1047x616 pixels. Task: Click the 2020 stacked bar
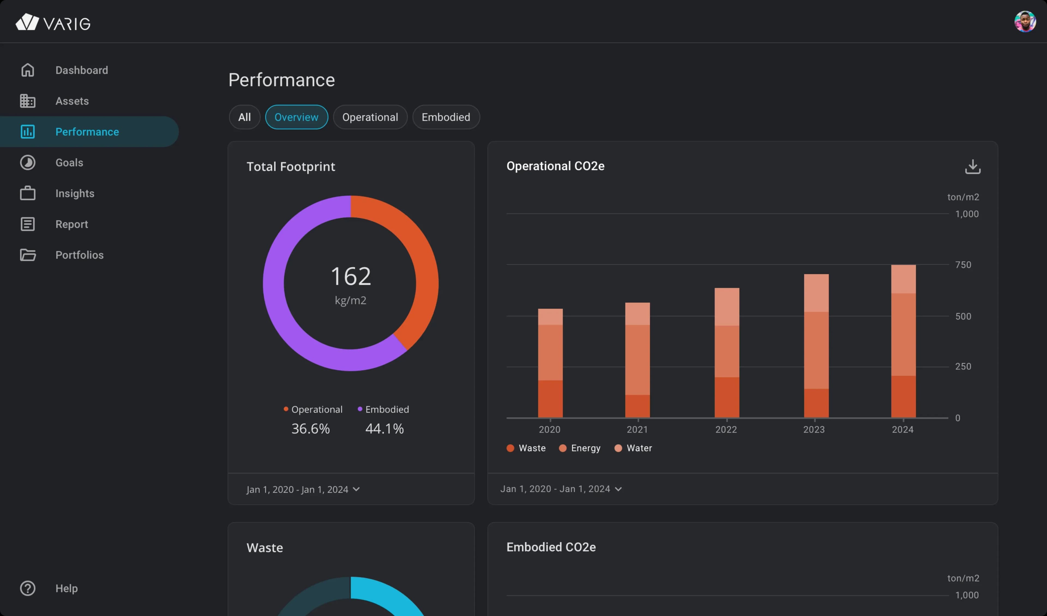(550, 363)
